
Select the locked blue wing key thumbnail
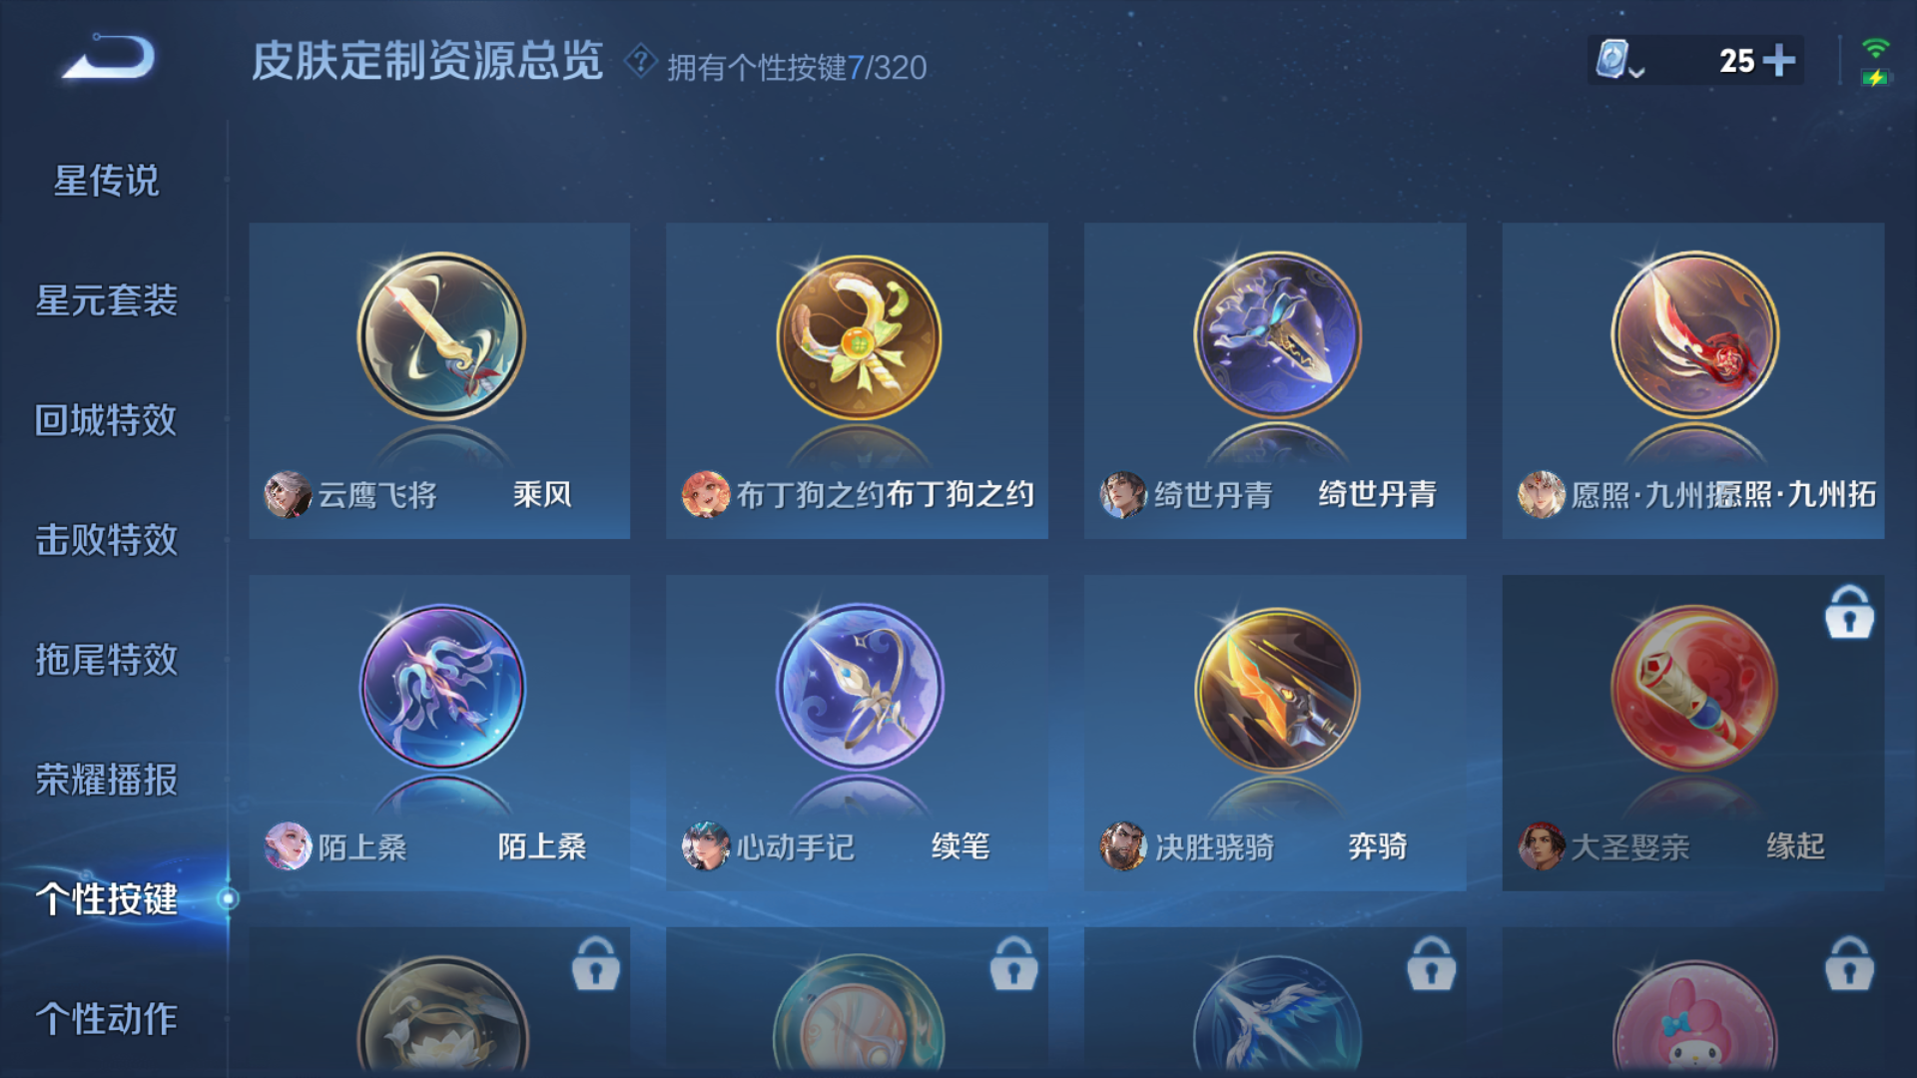coord(1276,1013)
